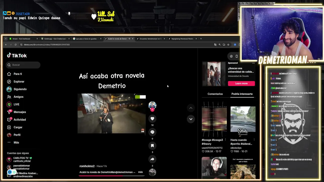Viewport: 324px width, 182px height.
Task: Open a new browser tab
Action: coord(201,39)
